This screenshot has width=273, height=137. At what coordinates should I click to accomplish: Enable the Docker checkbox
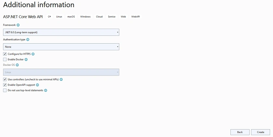[5, 60]
